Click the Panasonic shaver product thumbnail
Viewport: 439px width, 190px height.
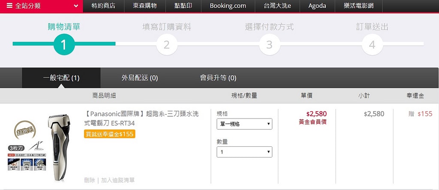pyautogui.click(x=41, y=148)
